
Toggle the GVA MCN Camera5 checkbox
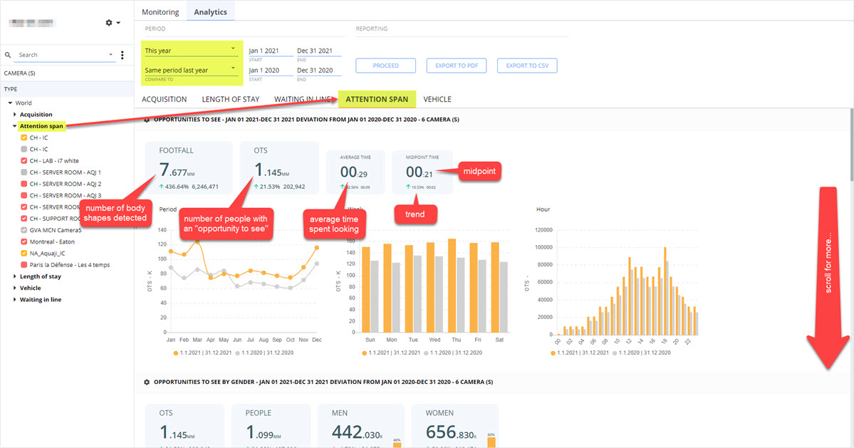24,230
